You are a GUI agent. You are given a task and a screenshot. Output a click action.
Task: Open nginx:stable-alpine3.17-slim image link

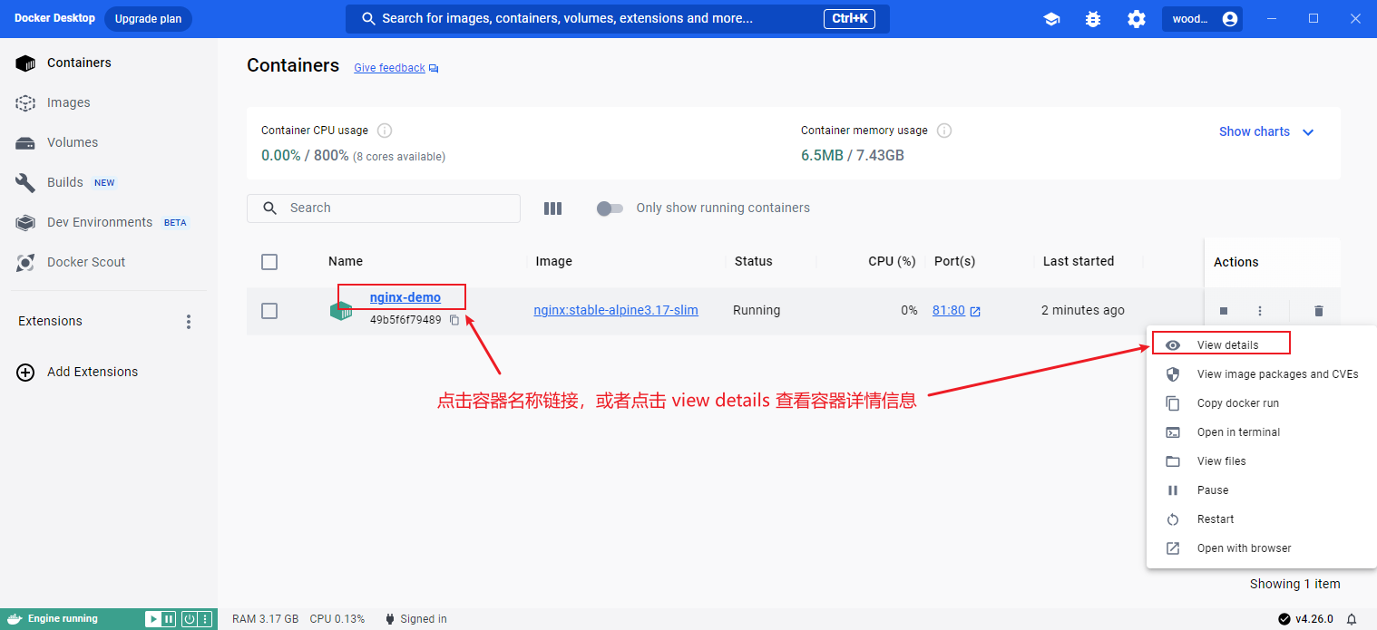click(x=616, y=310)
